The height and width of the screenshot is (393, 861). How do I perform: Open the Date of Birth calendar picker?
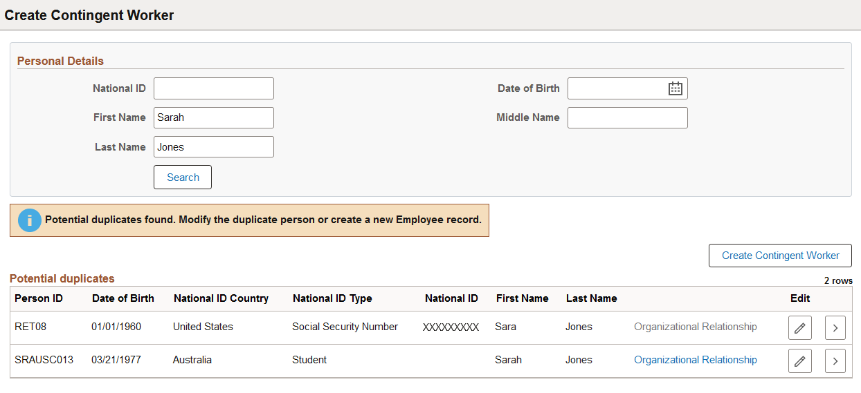[676, 88]
